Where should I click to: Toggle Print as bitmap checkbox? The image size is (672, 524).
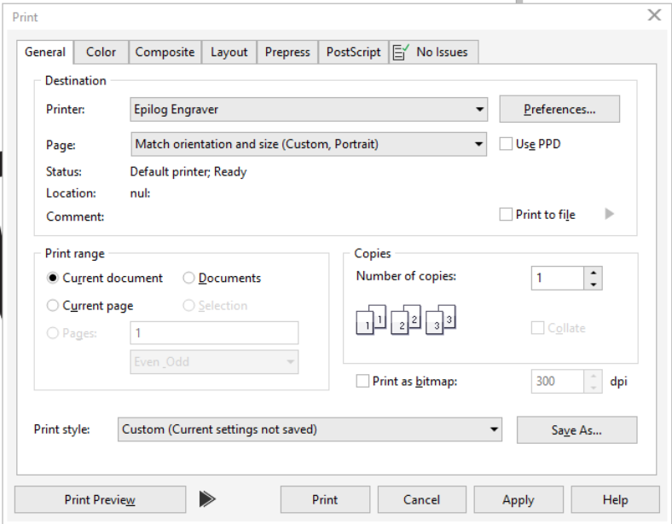point(362,382)
